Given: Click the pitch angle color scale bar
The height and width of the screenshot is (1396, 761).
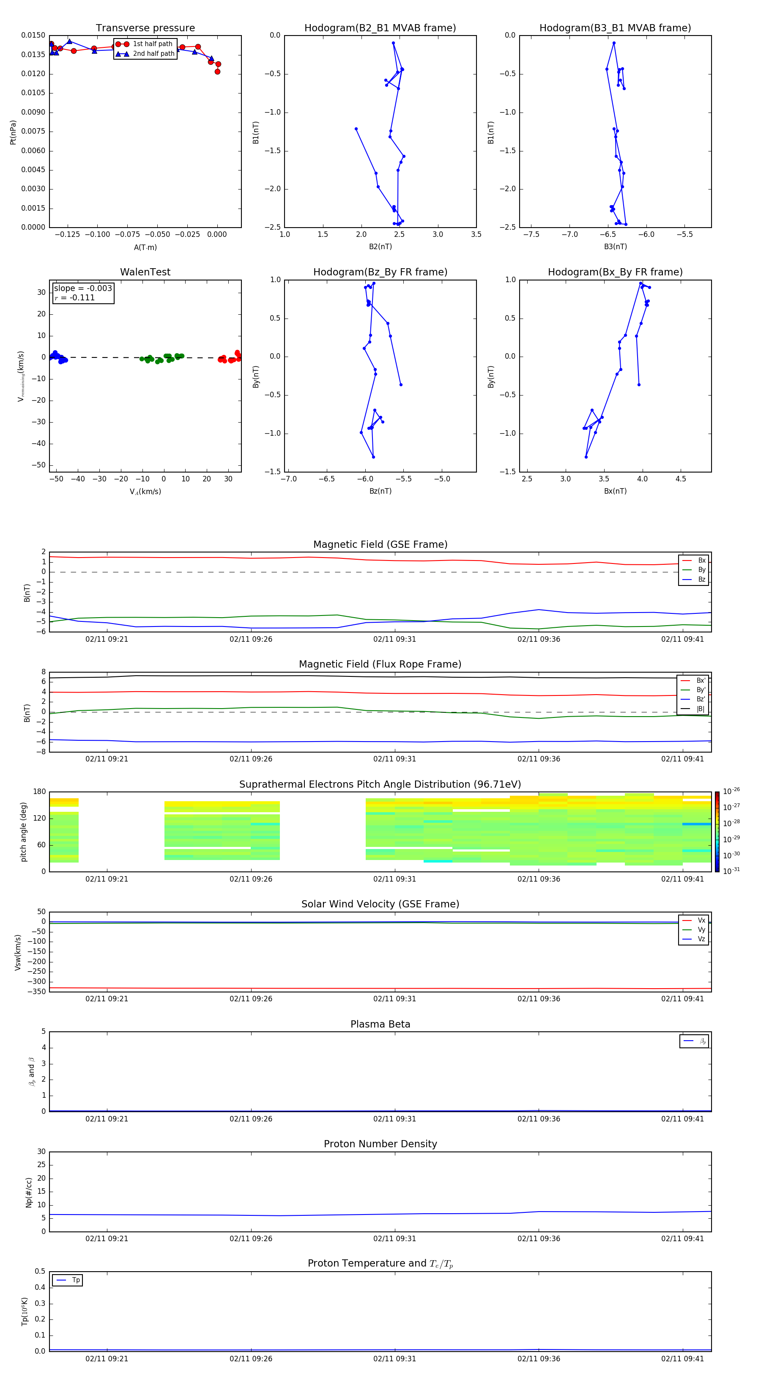Looking at the screenshot, I should coord(717,831).
